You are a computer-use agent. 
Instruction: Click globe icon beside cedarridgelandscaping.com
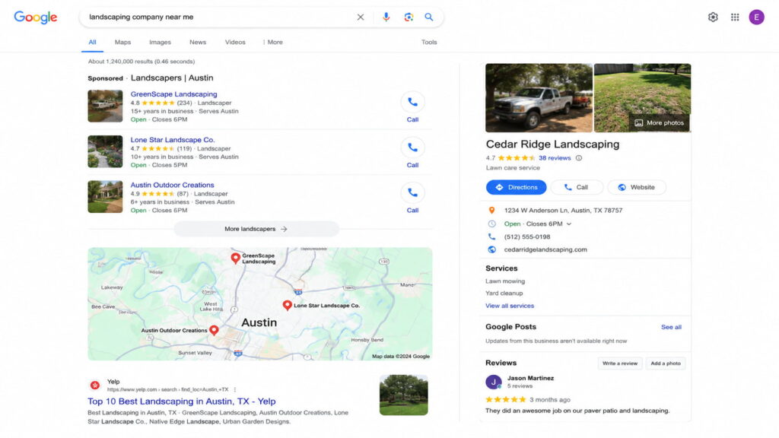coord(491,249)
